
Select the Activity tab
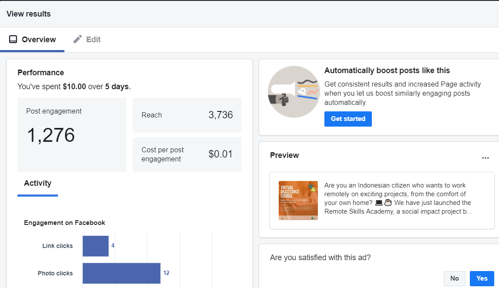click(x=37, y=184)
